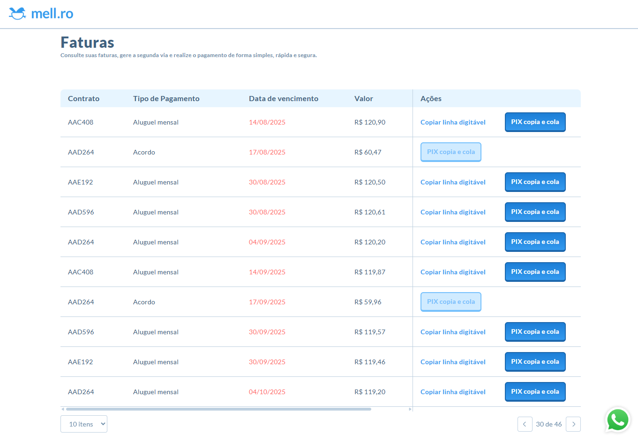Copy linha digitável for R$ 119,46 invoice

pos(453,362)
